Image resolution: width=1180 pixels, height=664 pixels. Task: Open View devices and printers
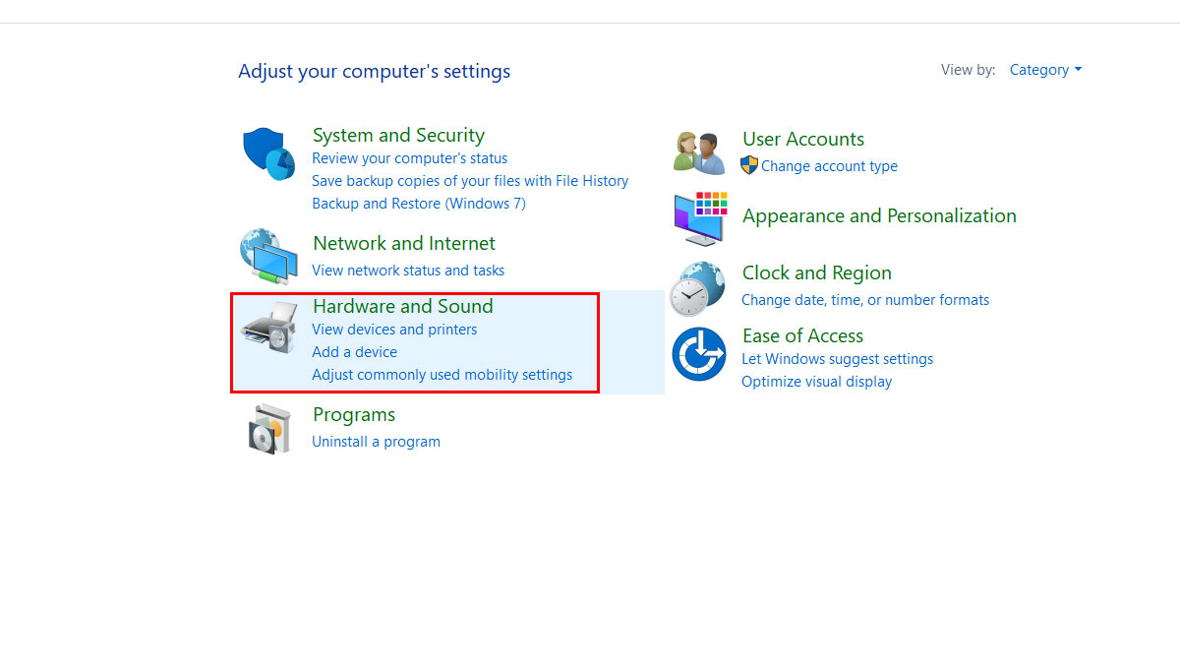click(393, 330)
